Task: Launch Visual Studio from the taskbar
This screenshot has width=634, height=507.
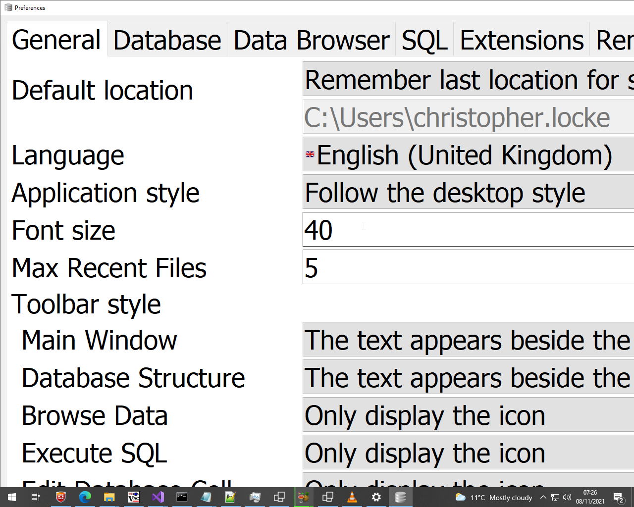Action: pyautogui.click(x=158, y=498)
